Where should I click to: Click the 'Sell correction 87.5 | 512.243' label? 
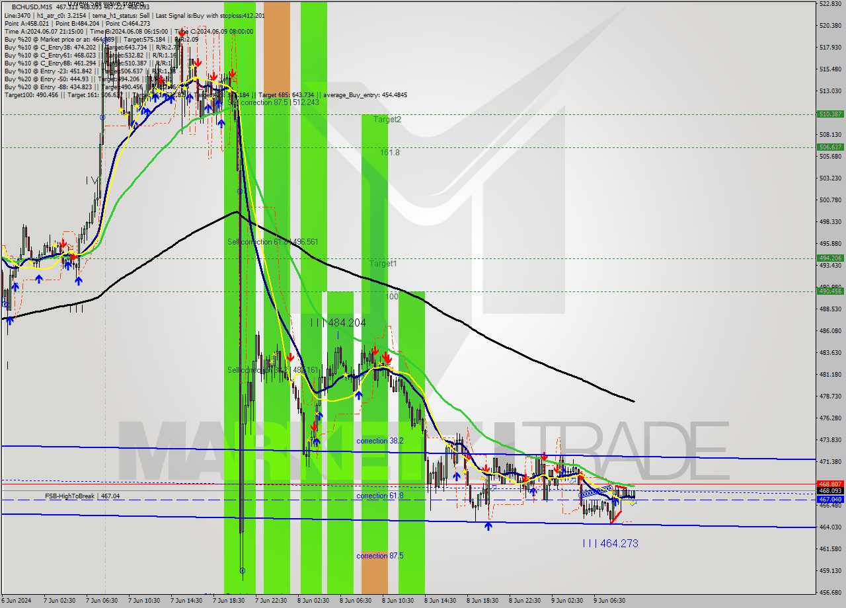273,102
